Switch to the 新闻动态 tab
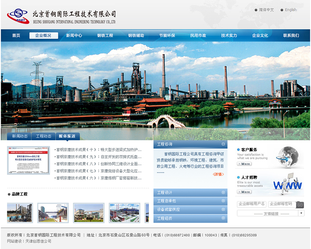The width and height of the screenshot is (311, 249). coord(20,136)
